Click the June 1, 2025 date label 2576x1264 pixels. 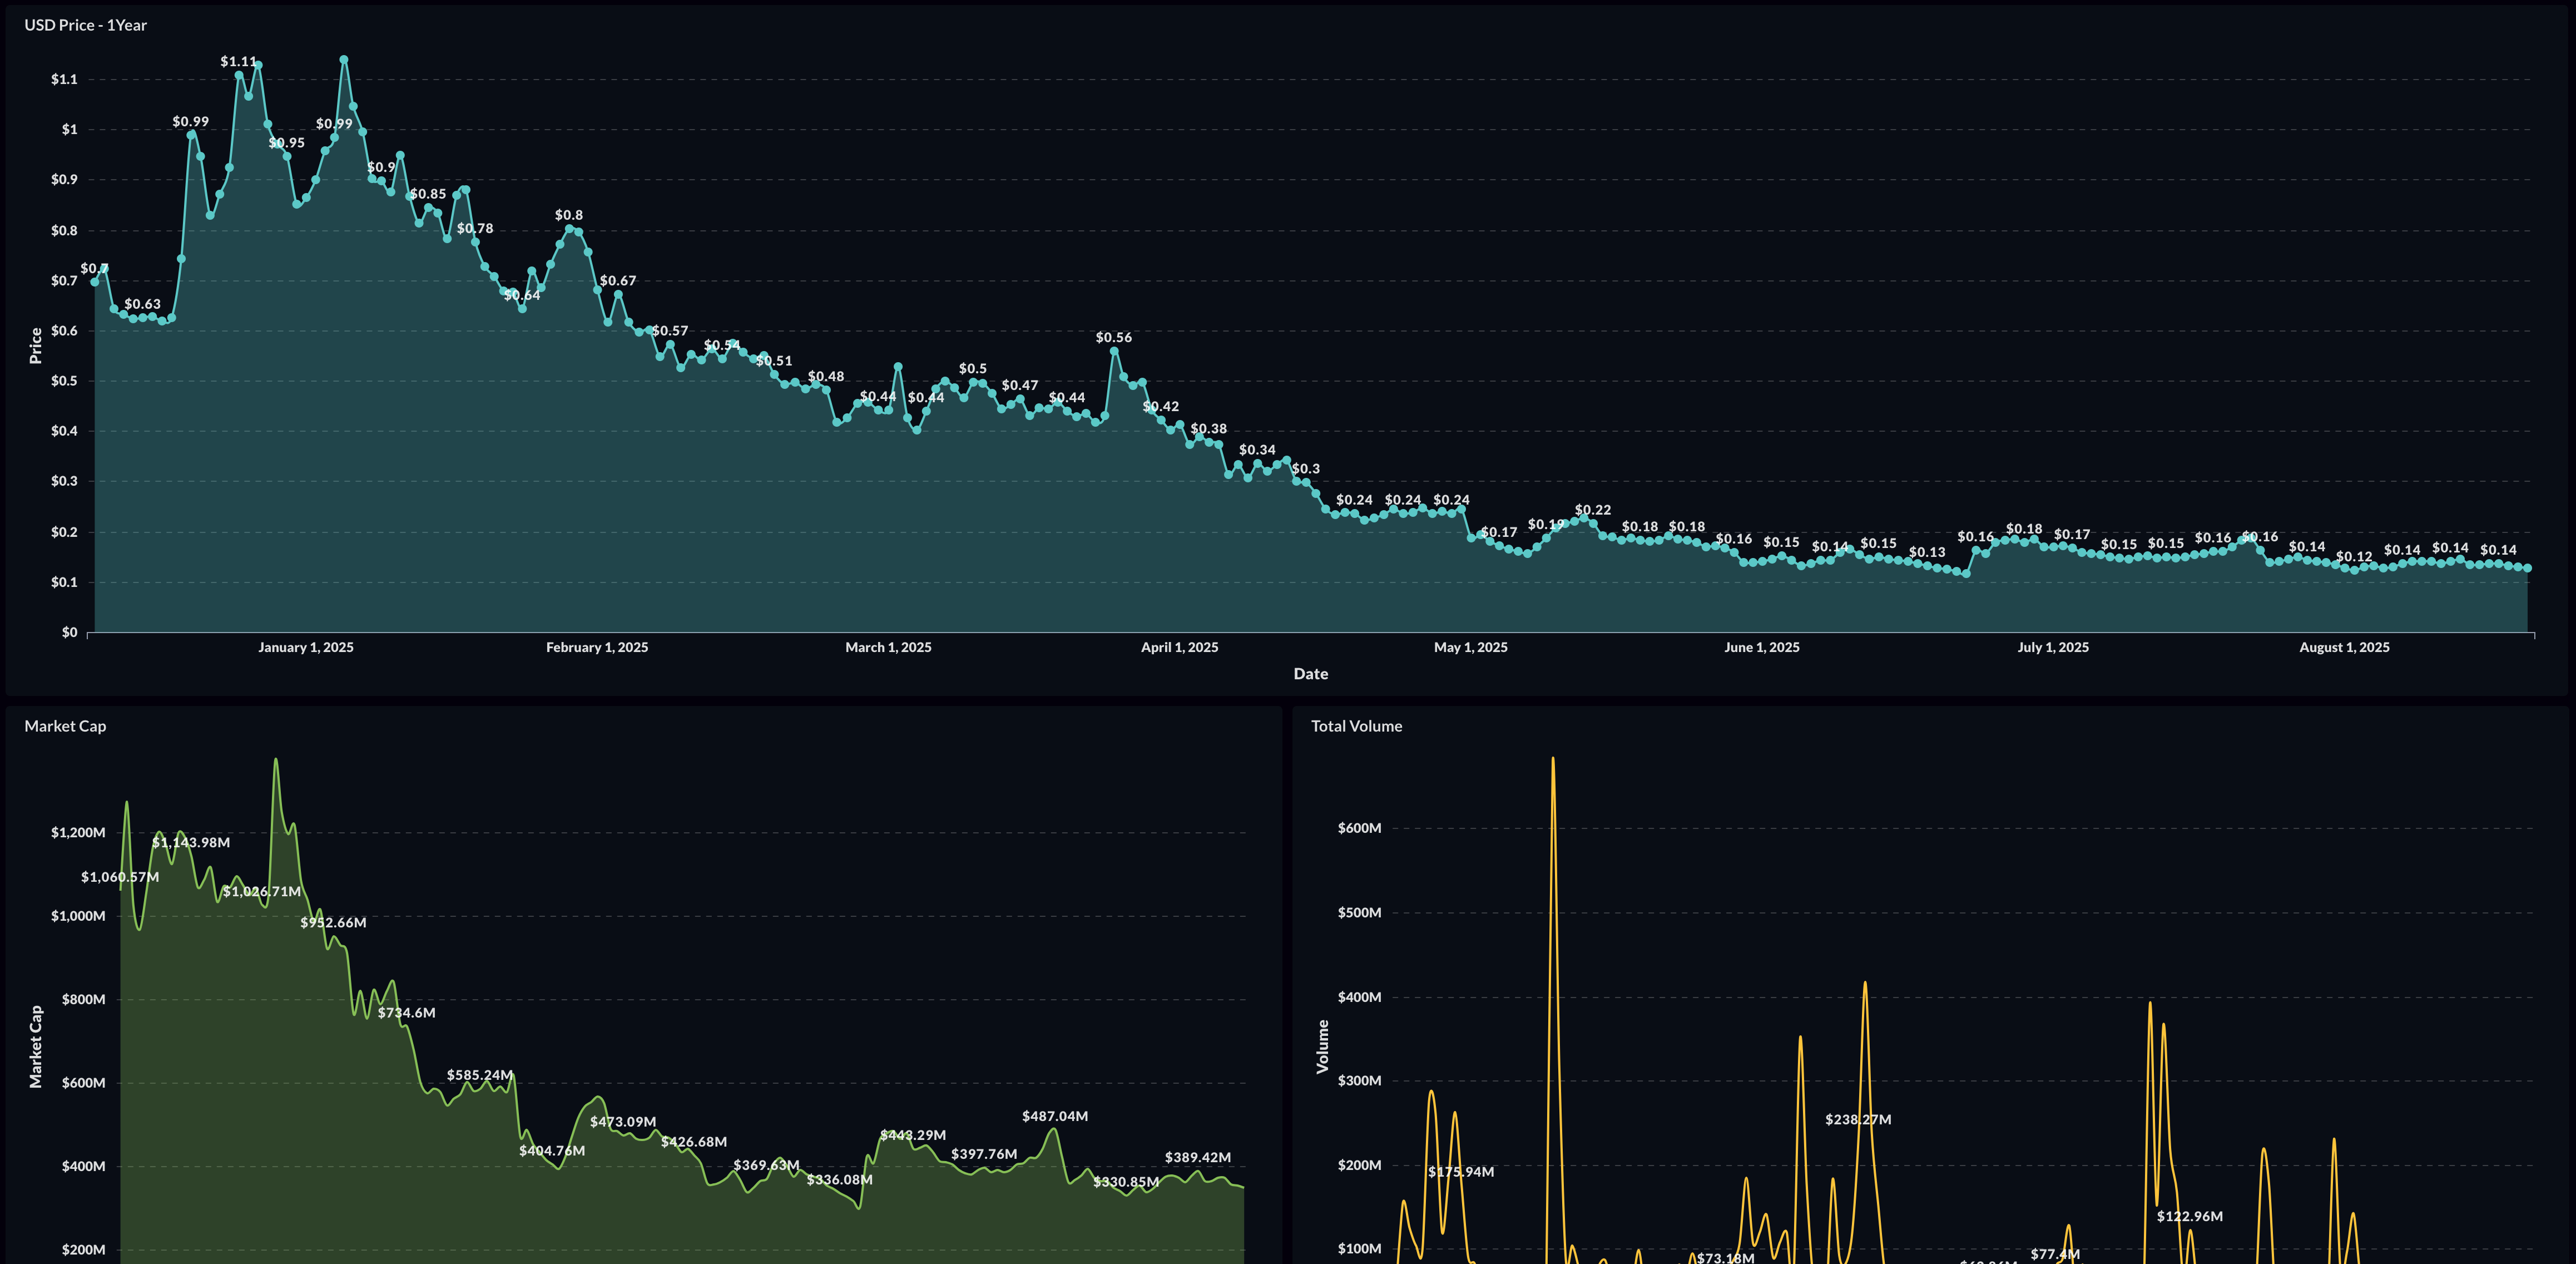(x=1761, y=648)
